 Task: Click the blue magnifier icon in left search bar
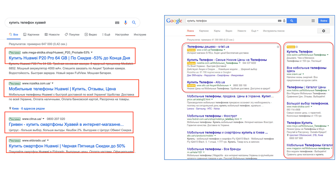134,23
